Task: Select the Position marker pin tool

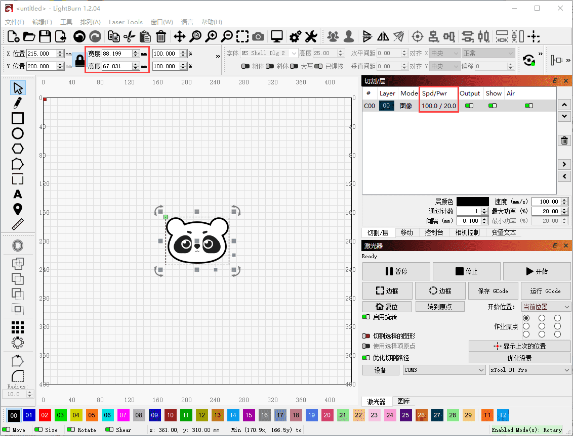Action: 18,209
